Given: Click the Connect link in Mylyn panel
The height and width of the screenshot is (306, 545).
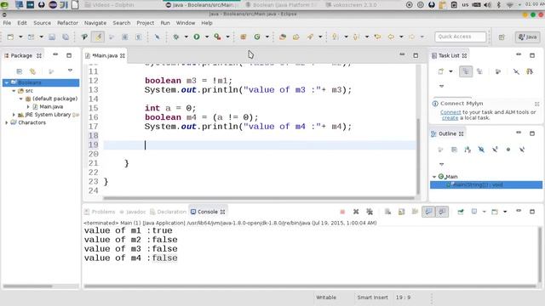Looking at the screenshot, I should (450, 112).
